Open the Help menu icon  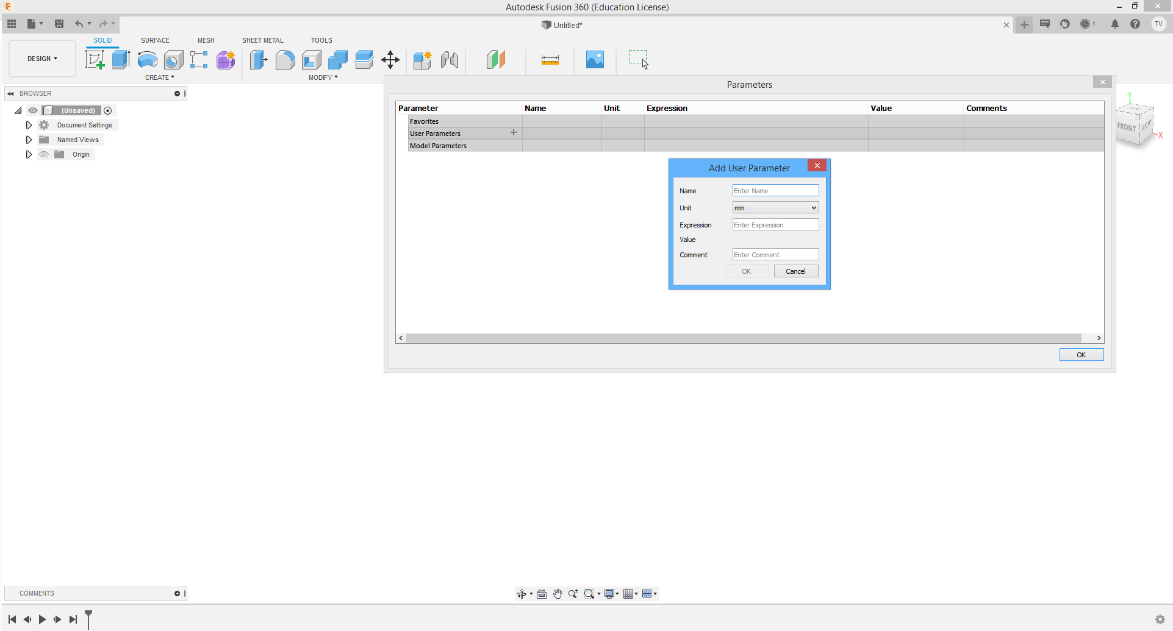point(1135,24)
